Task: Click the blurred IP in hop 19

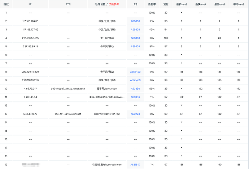Action: (x=30, y=165)
